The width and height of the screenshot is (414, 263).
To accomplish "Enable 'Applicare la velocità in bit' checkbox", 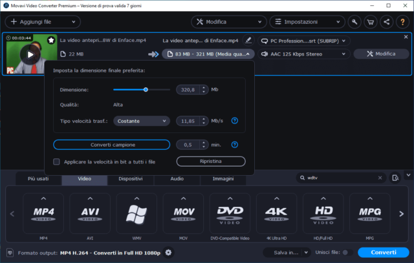I will [57, 162].
